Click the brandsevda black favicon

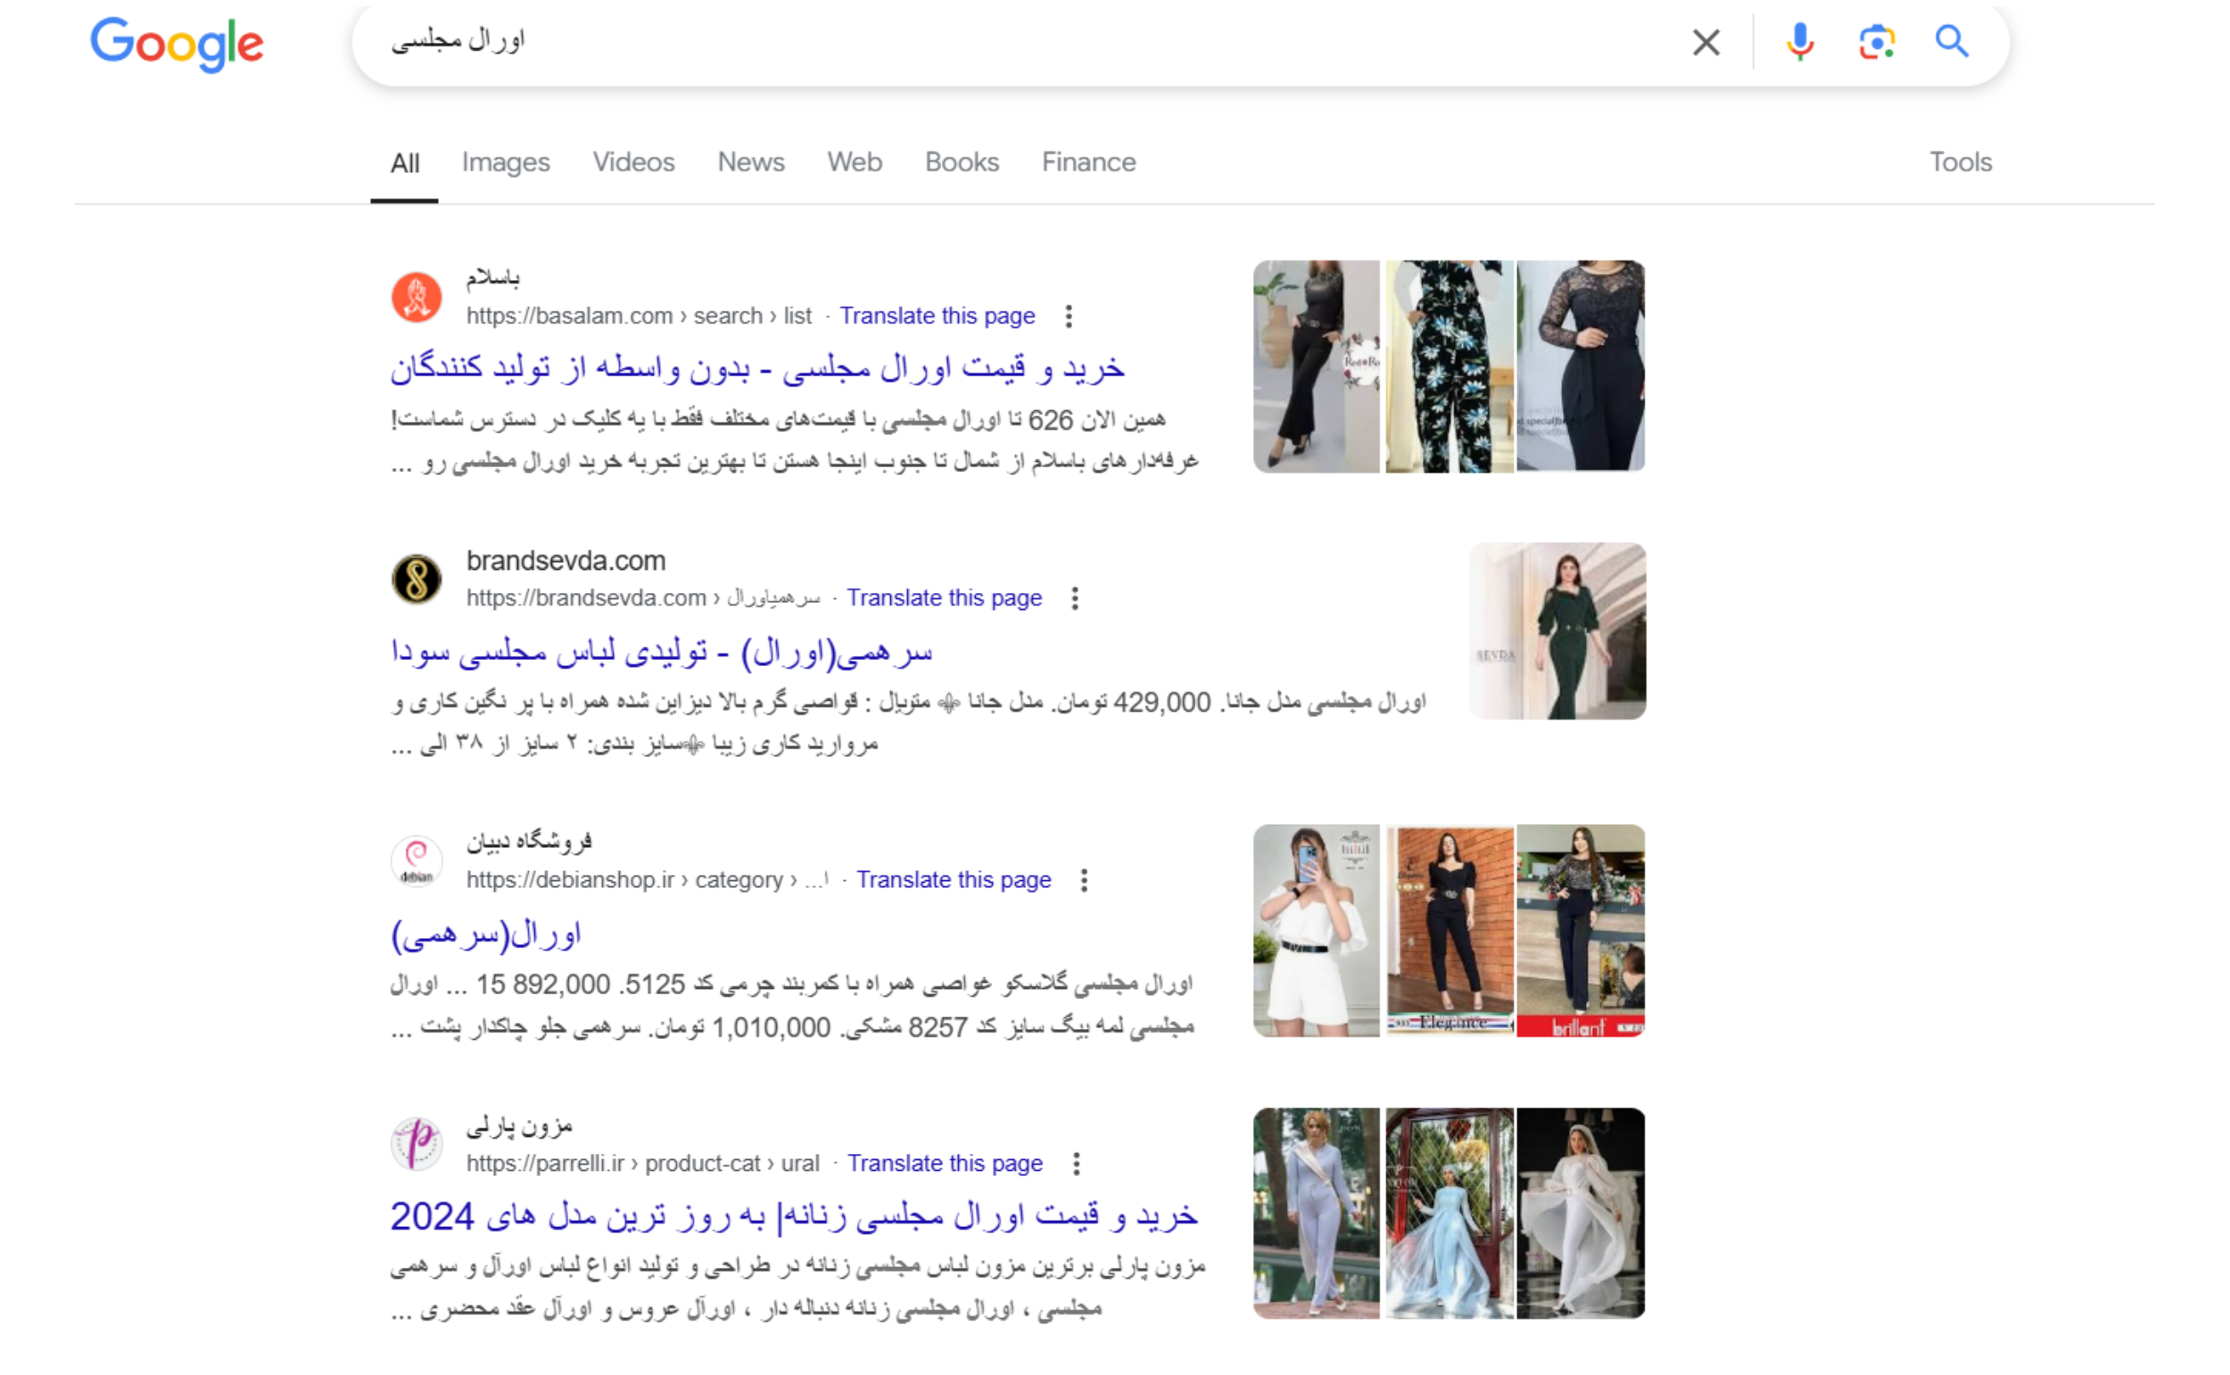pyautogui.click(x=417, y=580)
